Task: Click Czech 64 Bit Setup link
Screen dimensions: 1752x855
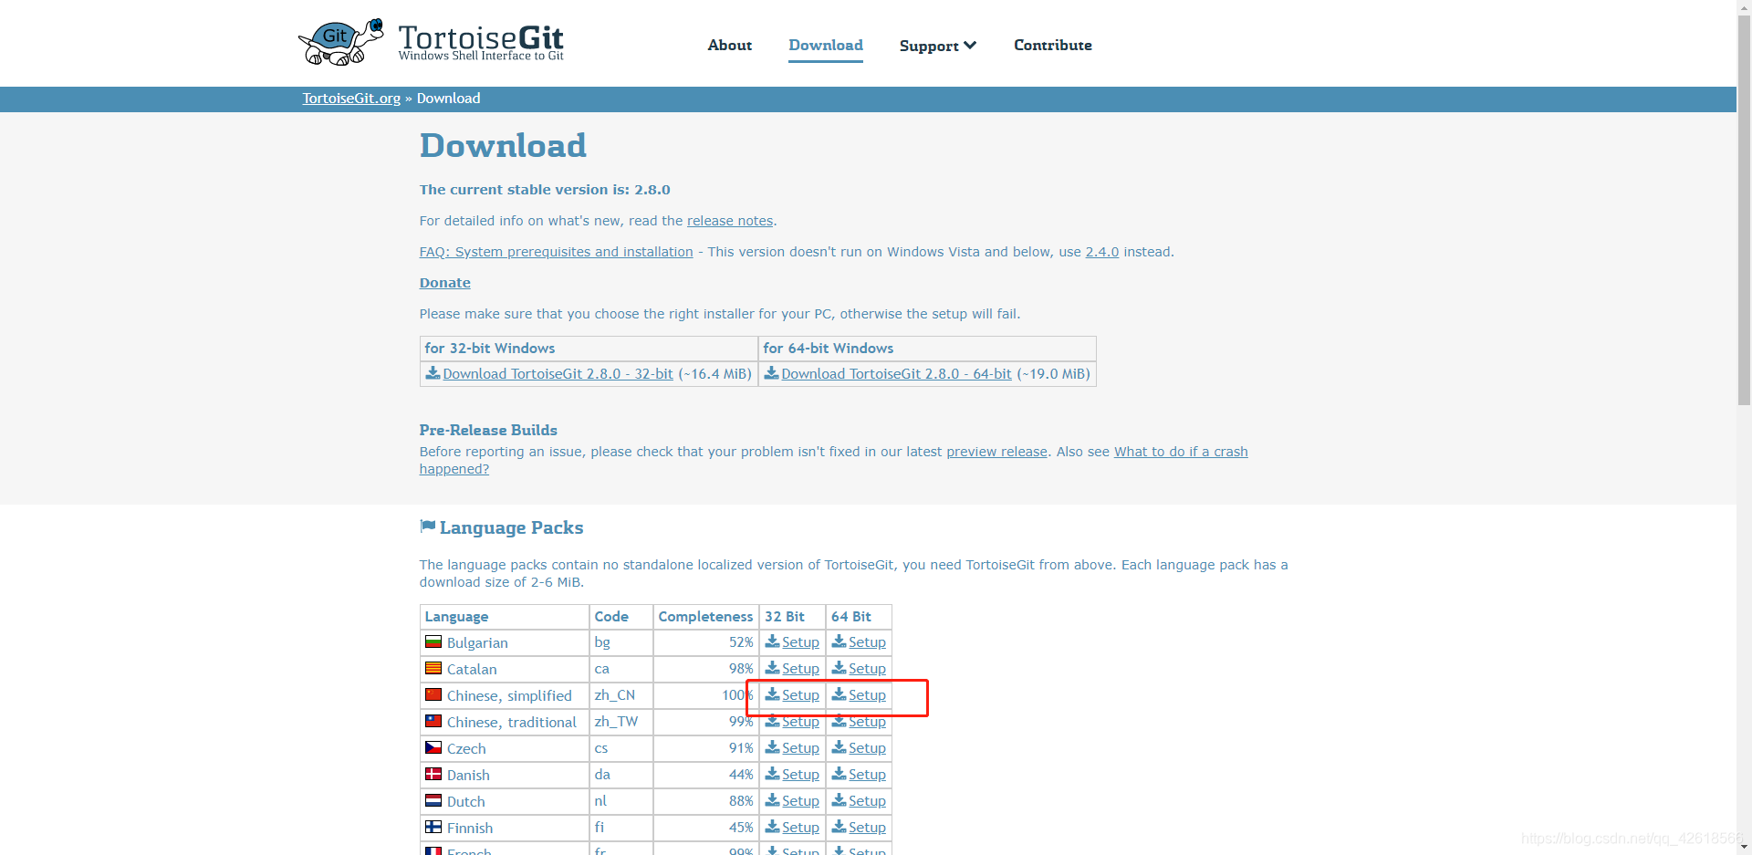Action: 867,748
